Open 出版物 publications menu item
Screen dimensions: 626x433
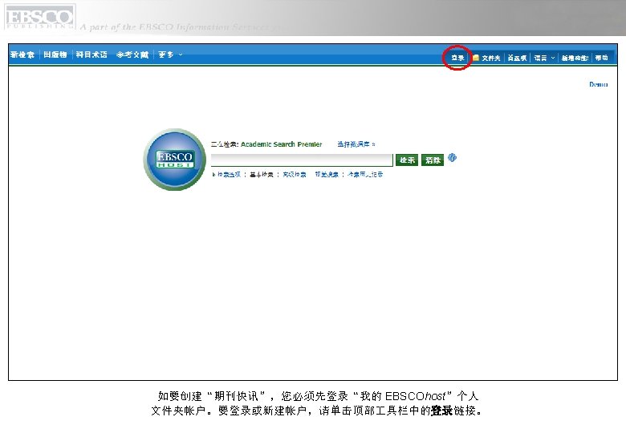pos(55,55)
